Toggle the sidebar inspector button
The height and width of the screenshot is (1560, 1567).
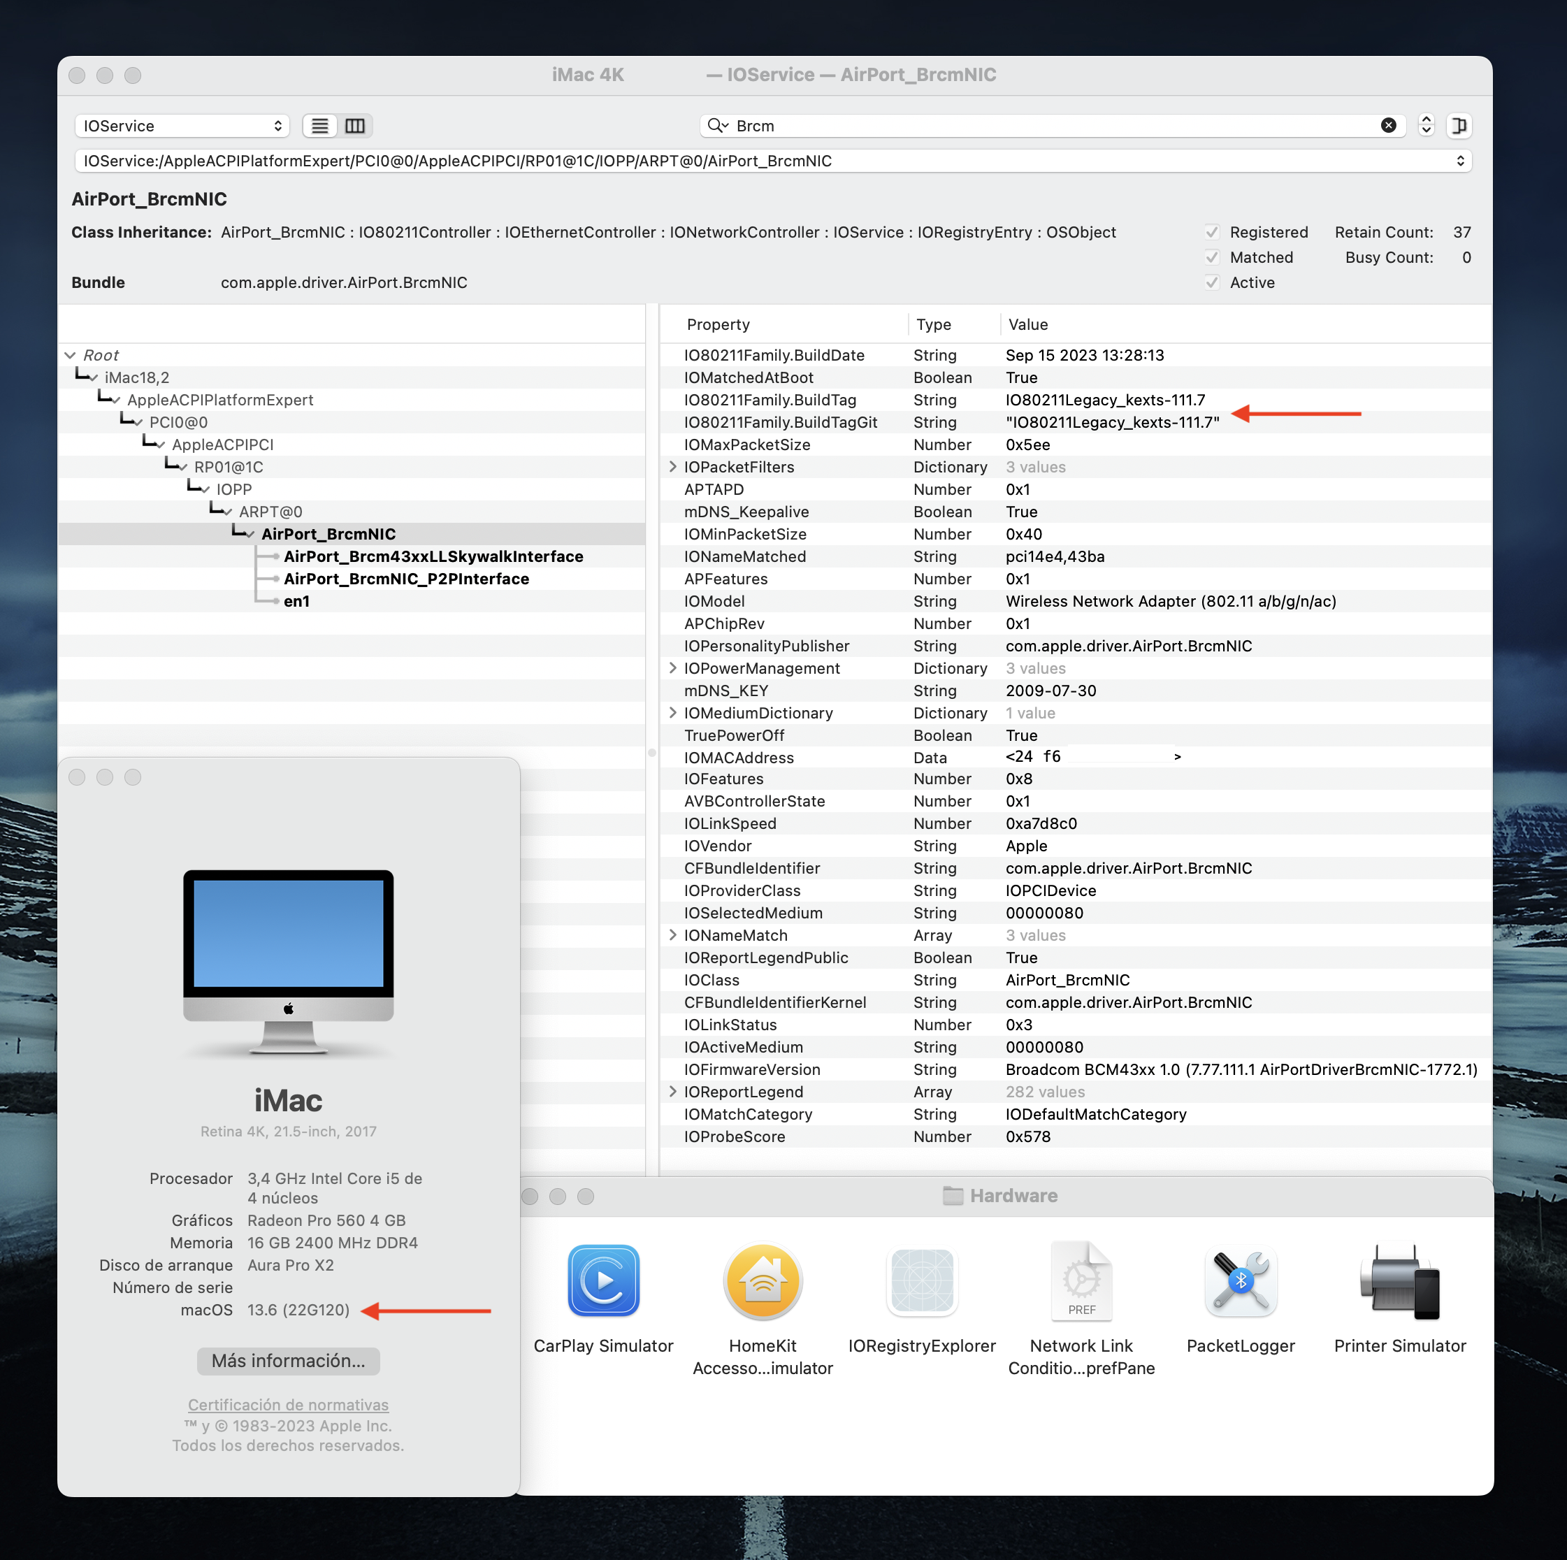[1458, 126]
